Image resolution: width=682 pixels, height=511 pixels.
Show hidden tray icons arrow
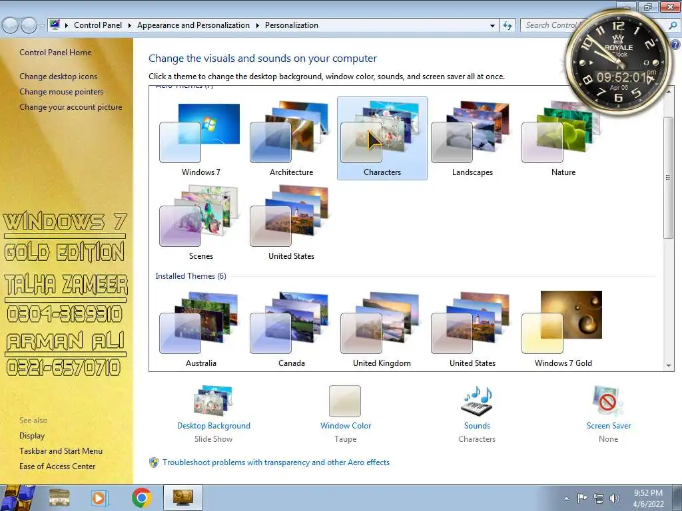pyautogui.click(x=566, y=498)
